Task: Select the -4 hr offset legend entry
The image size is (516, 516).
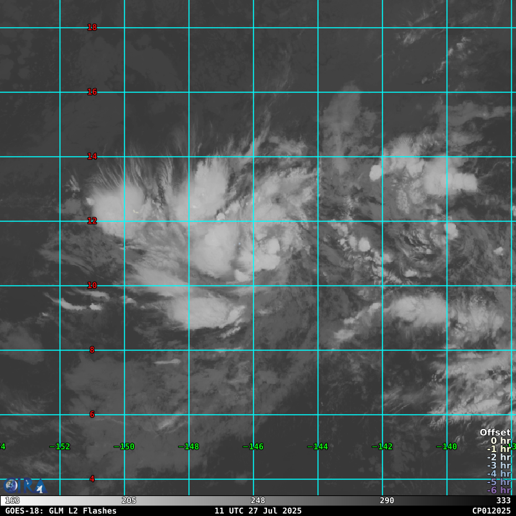Action: 499,473
